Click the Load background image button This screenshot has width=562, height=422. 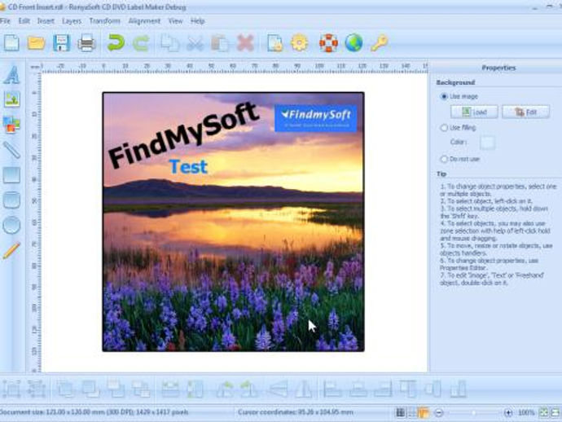coord(474,112)
